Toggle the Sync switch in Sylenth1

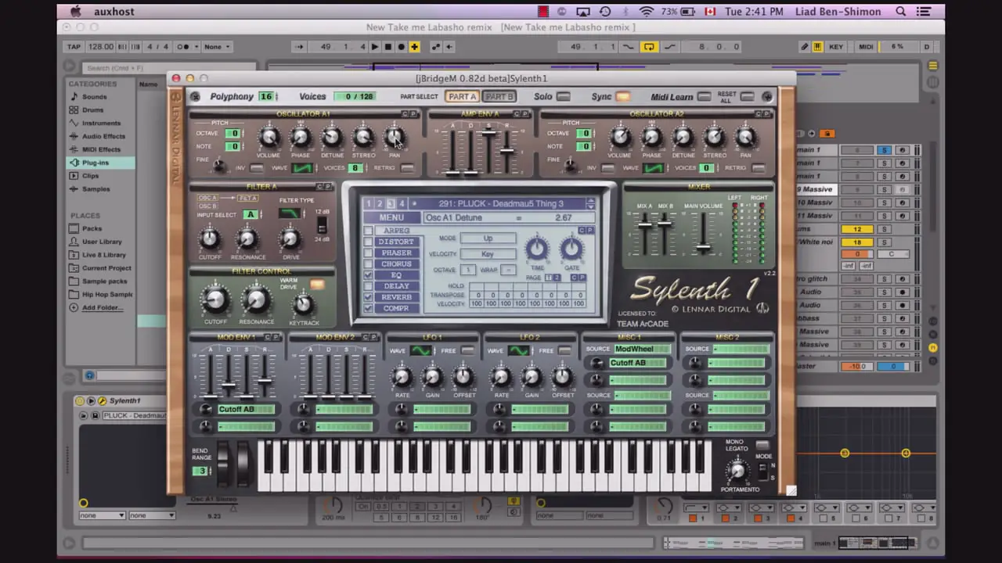click(622, 97)
